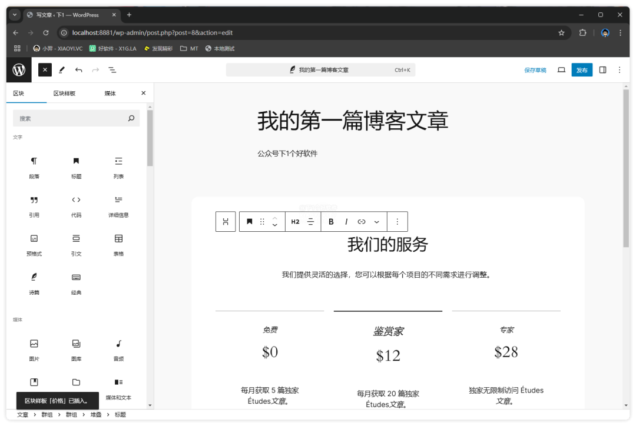Select the pen Tools icon
This screenshot has height=426, width=636.
[62, 70]
